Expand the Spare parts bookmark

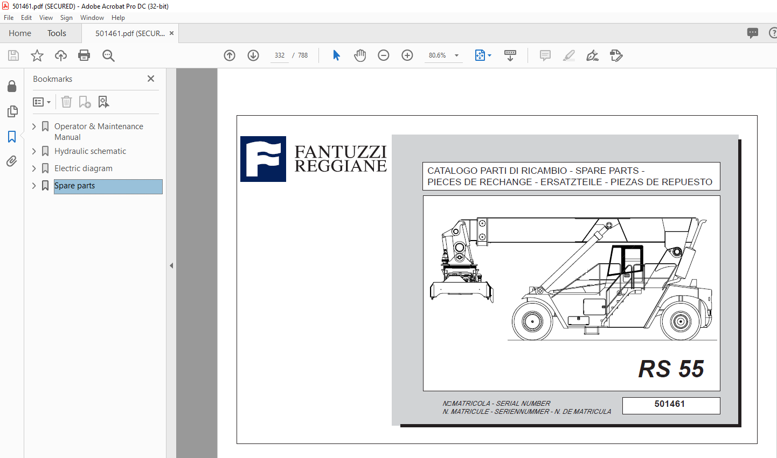[x=34, y=186]
